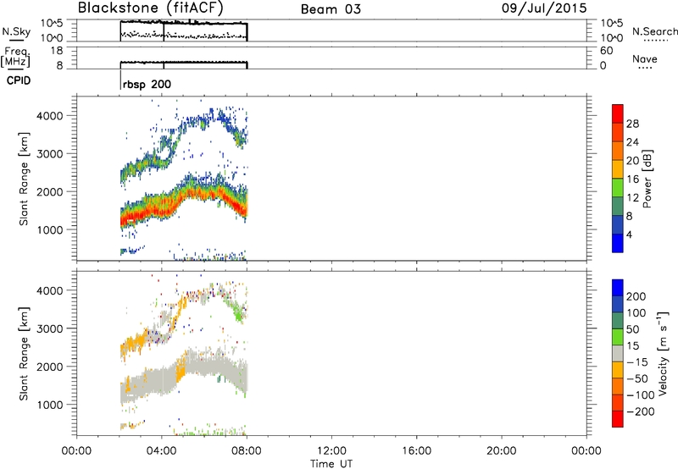The image size is (678, 469).
Task: Click the gray segment of Velocity color bar
Action: coord(618,353)
